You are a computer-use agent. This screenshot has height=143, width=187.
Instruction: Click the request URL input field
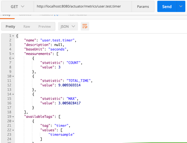pos(83,7)
